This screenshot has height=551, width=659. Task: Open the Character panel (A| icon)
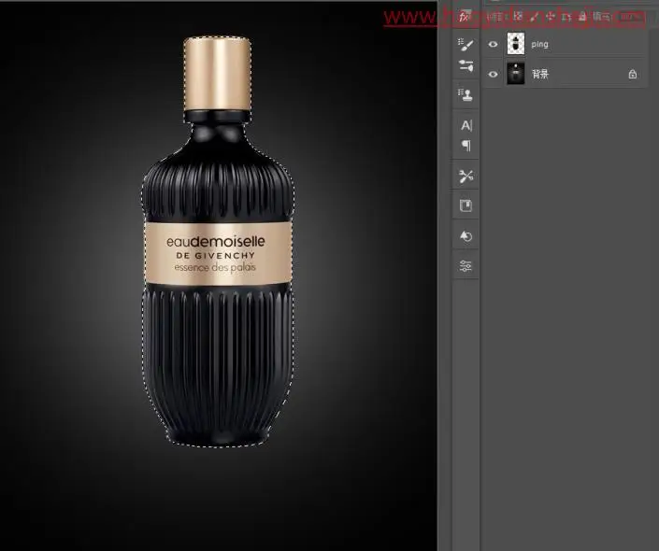tap(466, 125)
